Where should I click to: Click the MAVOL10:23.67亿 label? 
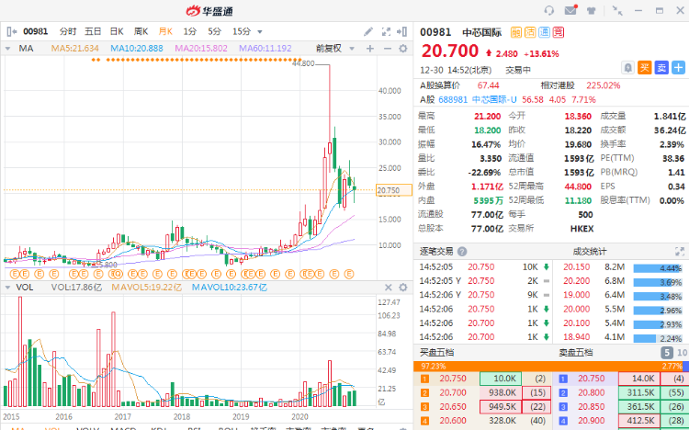pos(229,288)
